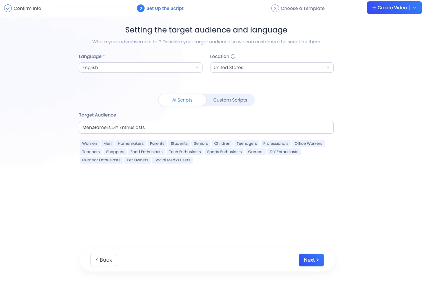The height and width of the screenshot is (282, 427).
Task: Click the Confirm Info checkmark step icon
Action: (8, 8)
